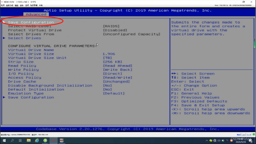This screenshot has width=256, height=144.
Task: Open first KVM menu bar item
Action: [x=3, y=5]
